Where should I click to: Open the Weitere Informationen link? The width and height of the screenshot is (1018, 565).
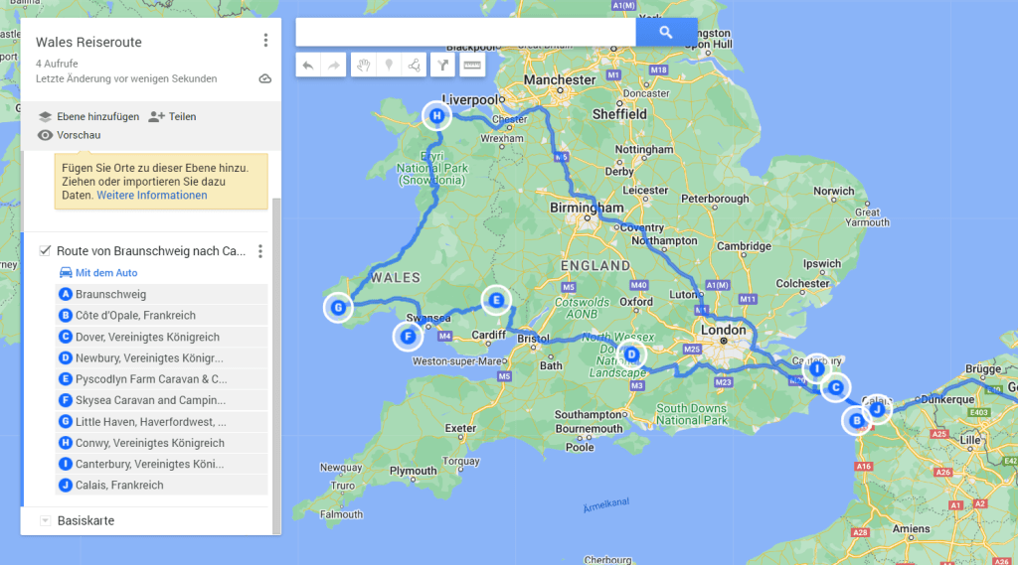point(151,196)
